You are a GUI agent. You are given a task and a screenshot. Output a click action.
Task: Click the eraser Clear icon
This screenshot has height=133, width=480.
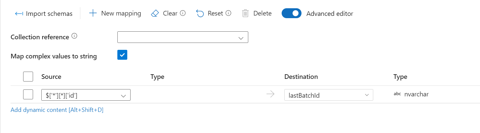[x=155, y=13]
